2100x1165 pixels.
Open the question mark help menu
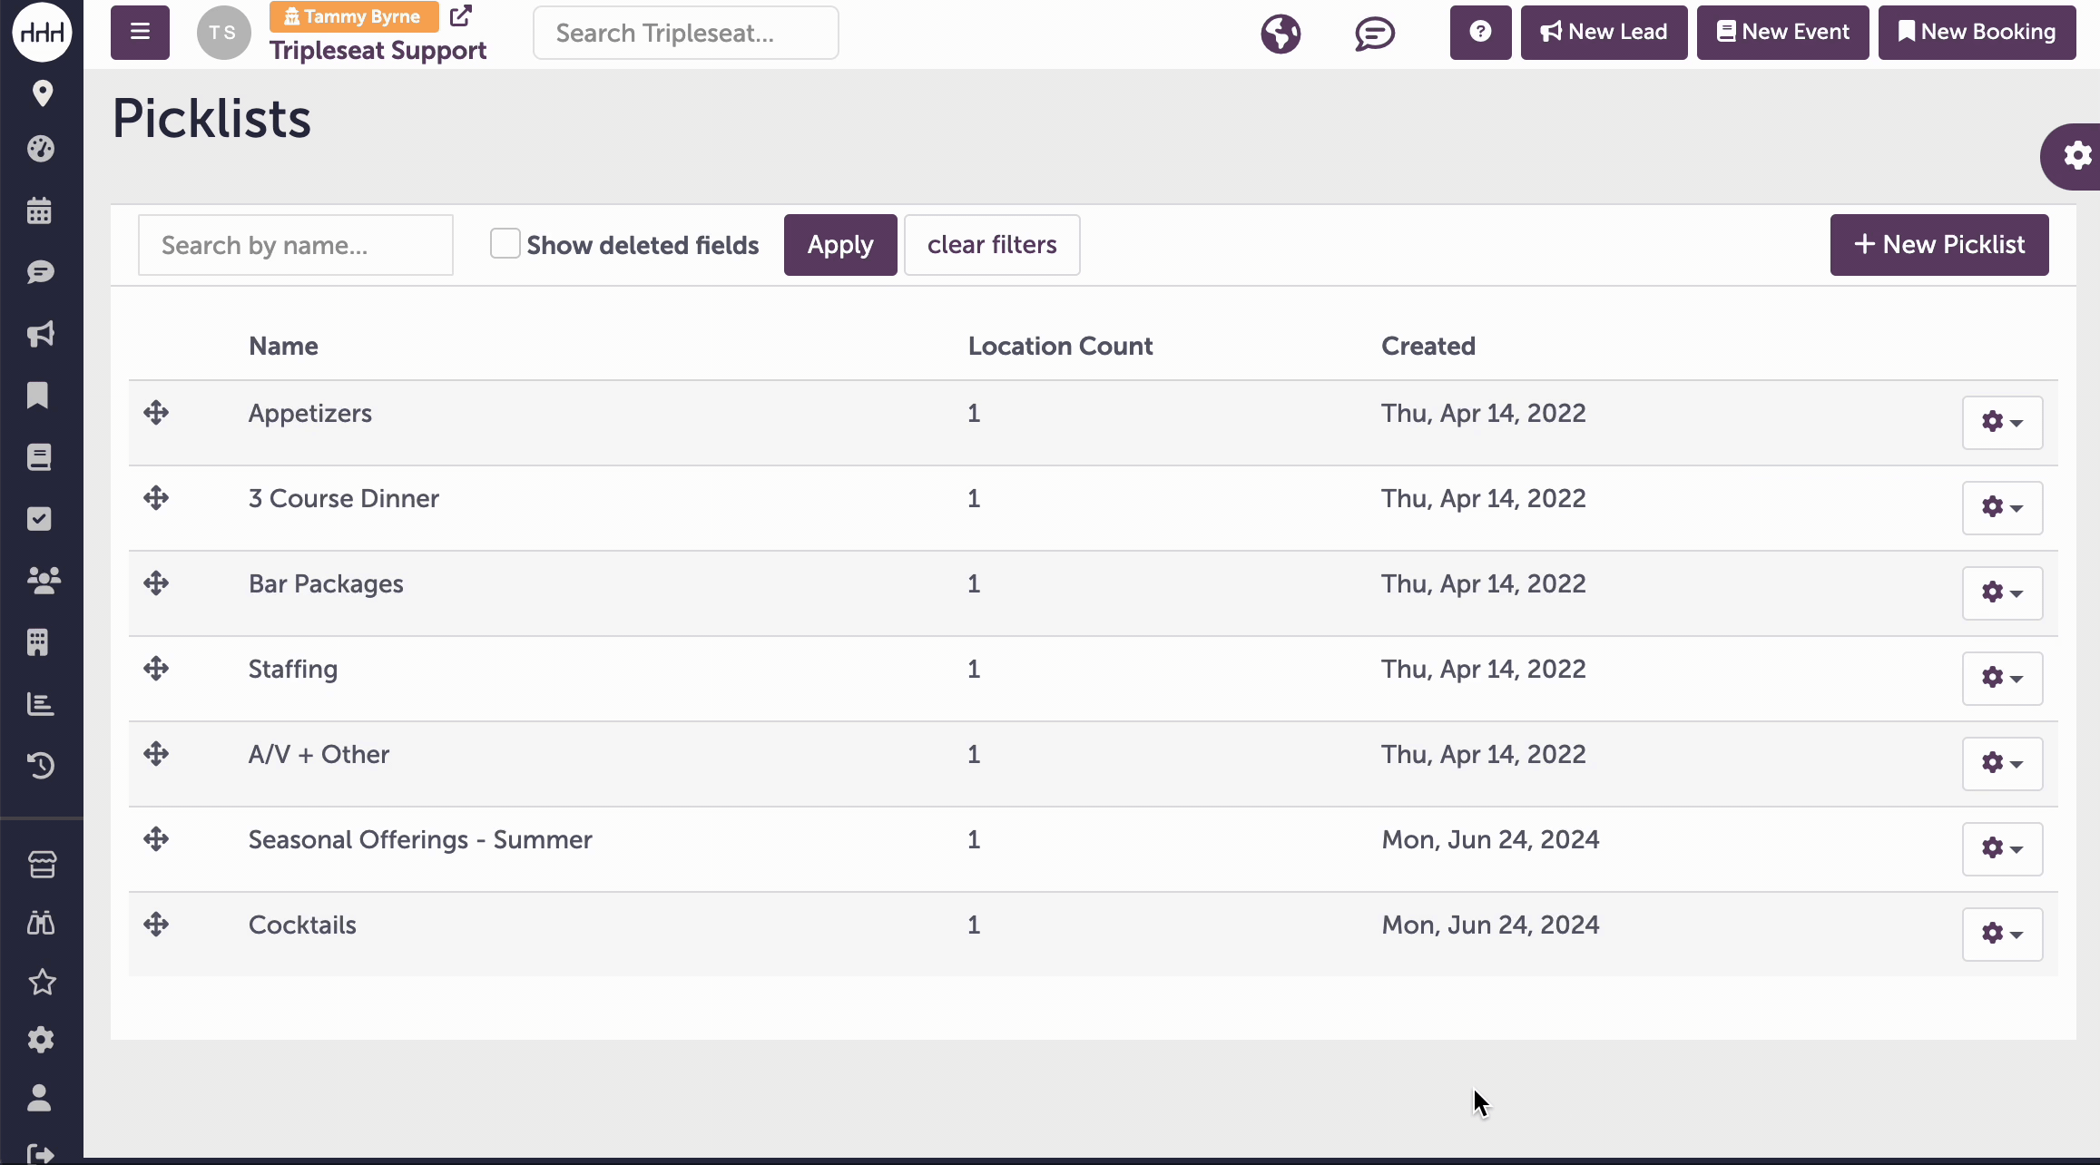(x=1480, y=33)
